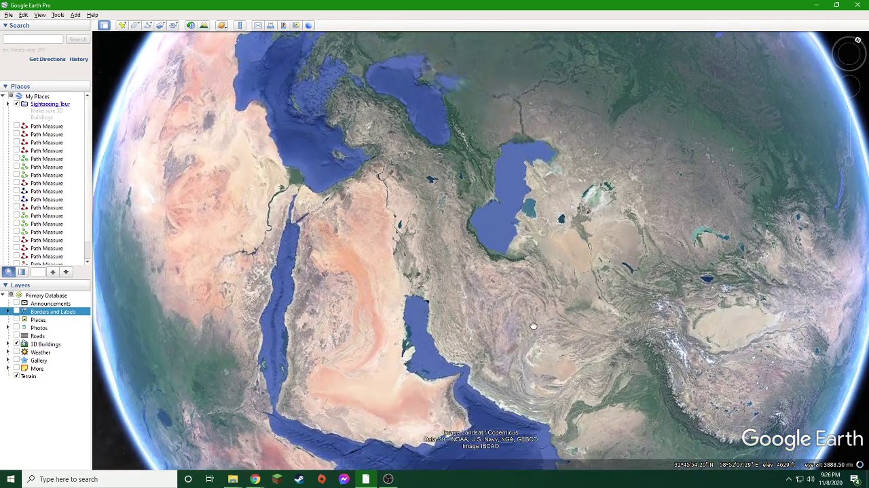Click the compass look-around ring control
869x488 pixels.
point(849,54)
